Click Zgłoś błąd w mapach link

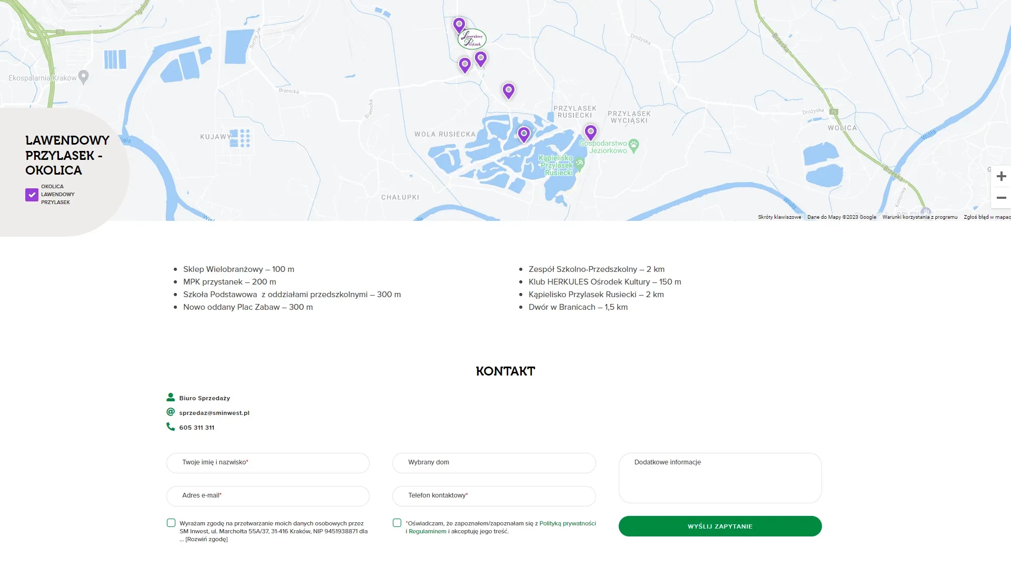point(987,217)
